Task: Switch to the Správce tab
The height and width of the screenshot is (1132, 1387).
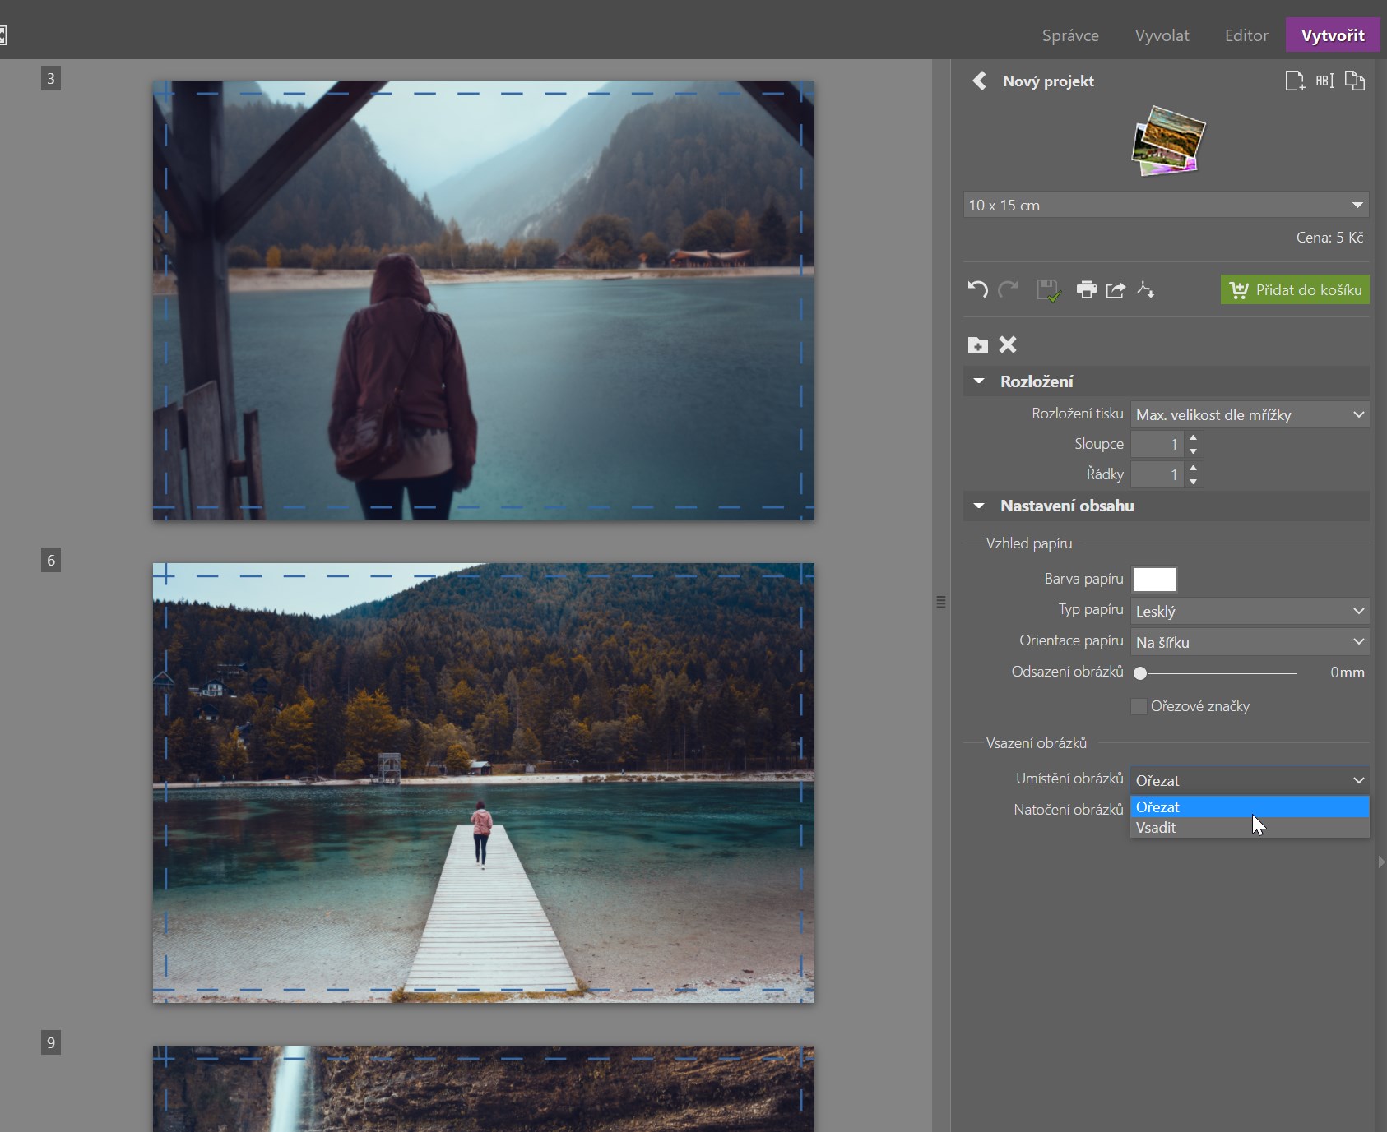Action: tap(1070, 35)
